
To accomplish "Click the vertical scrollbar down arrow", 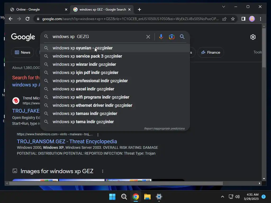I will pos(264,179).
